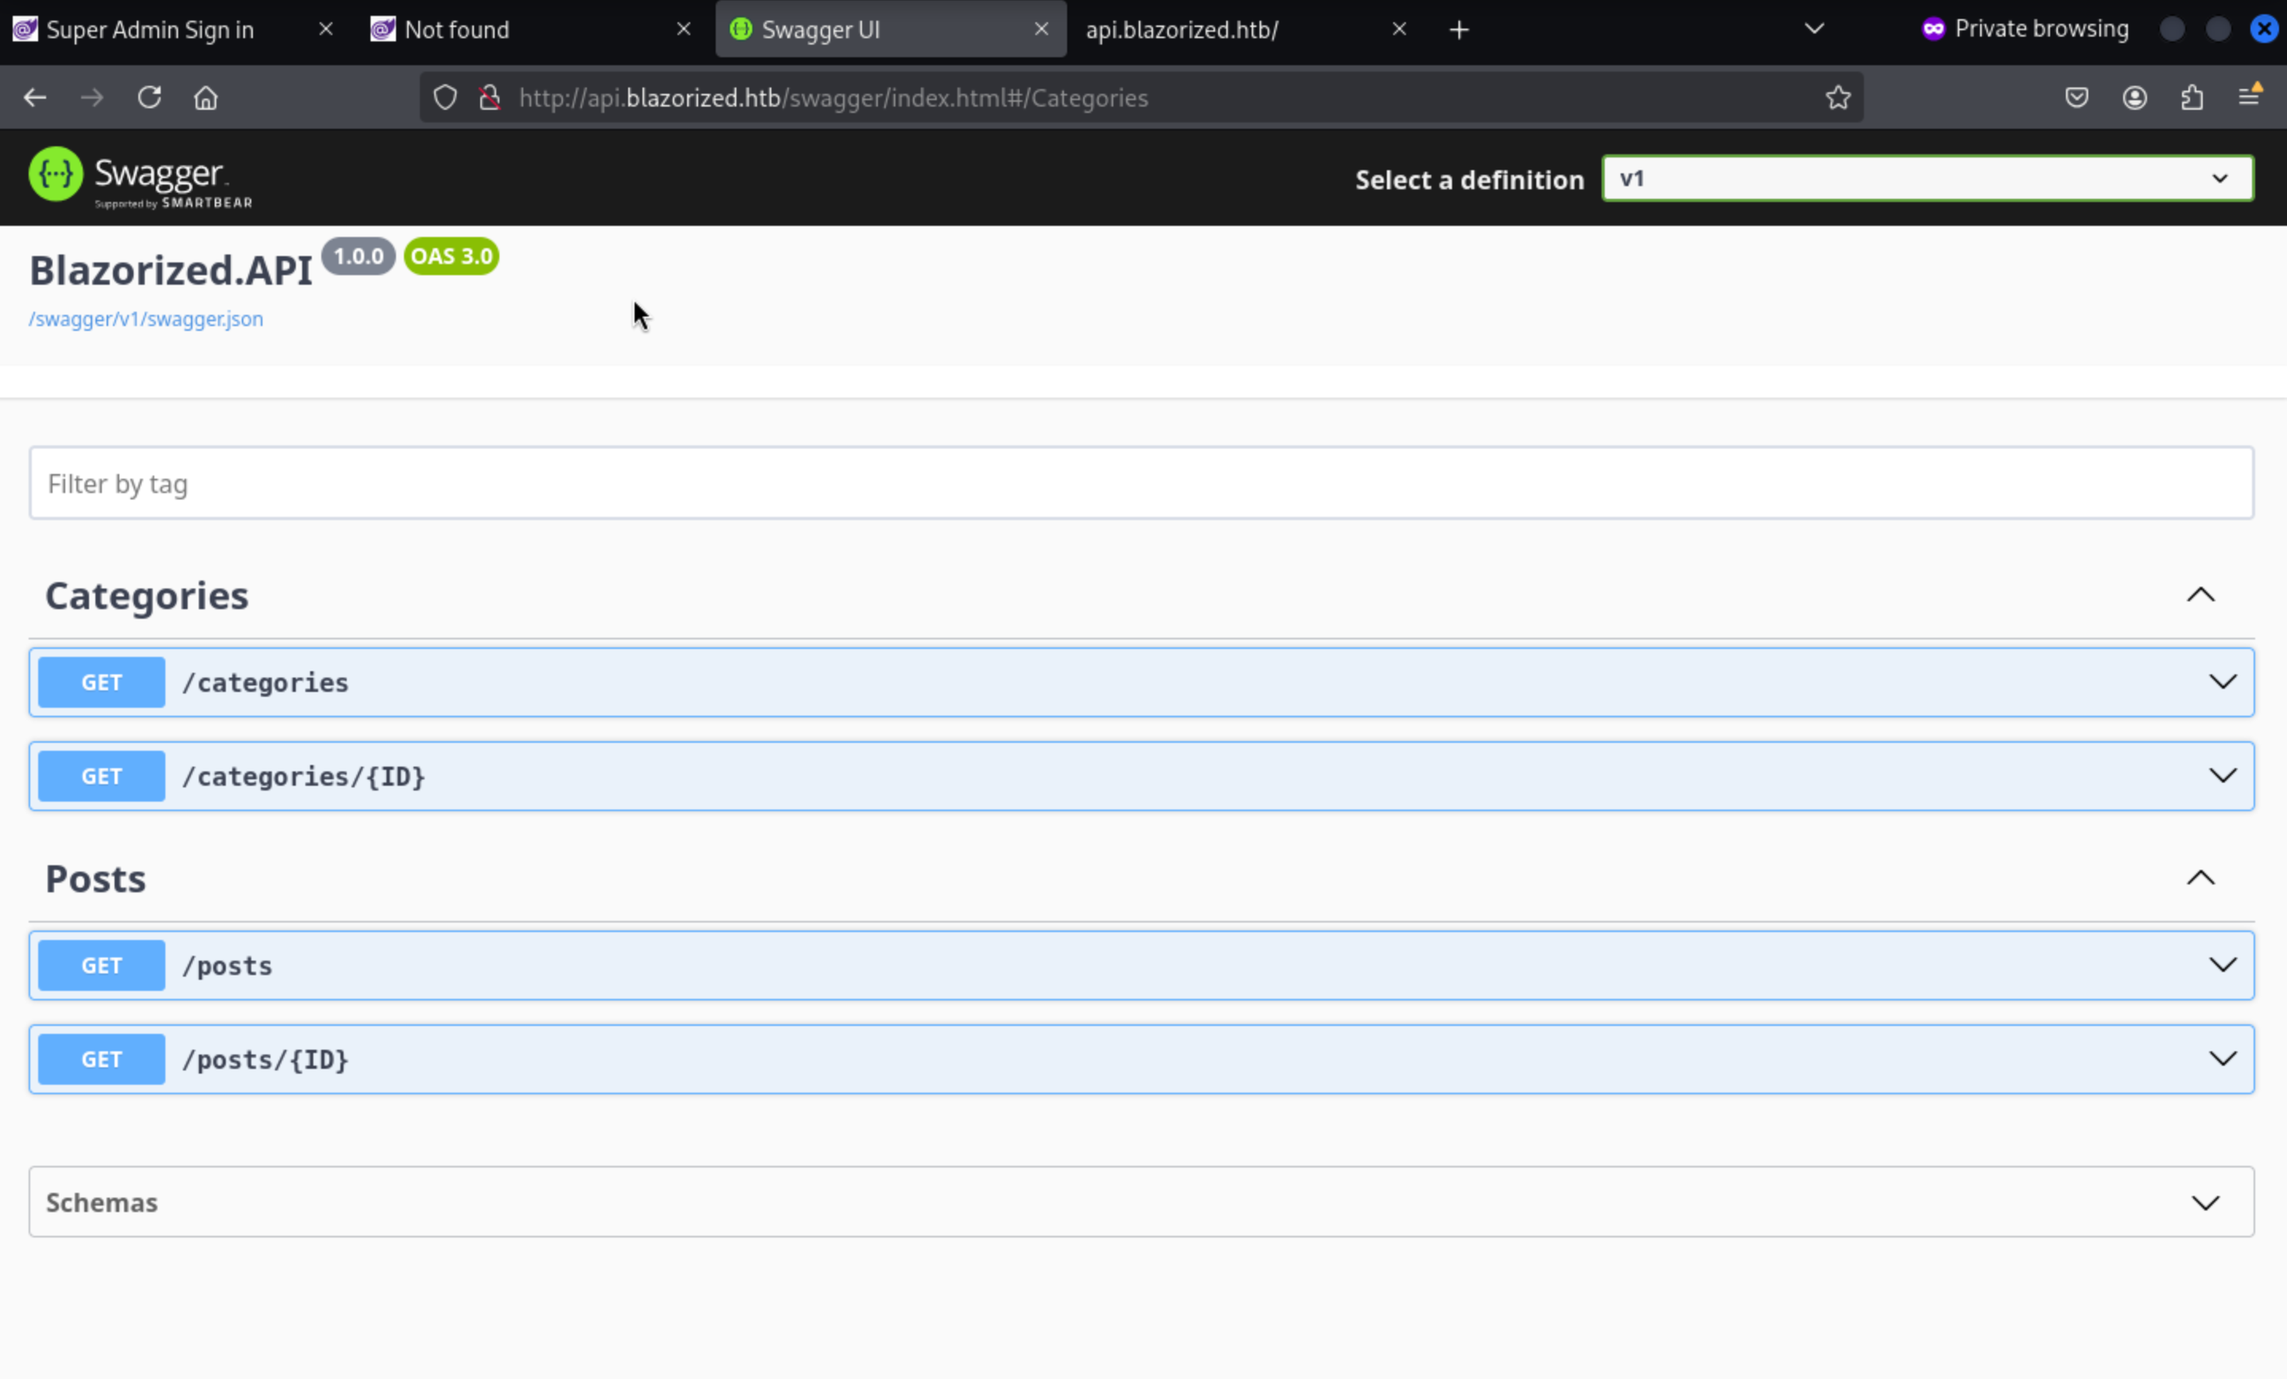Click the Swagger logo
This screenshot has height=1379, width=2287.
pos(140,177)
